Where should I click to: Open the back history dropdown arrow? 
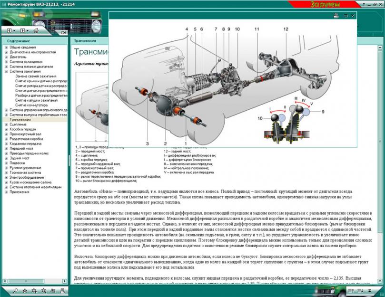pos(14,31)
